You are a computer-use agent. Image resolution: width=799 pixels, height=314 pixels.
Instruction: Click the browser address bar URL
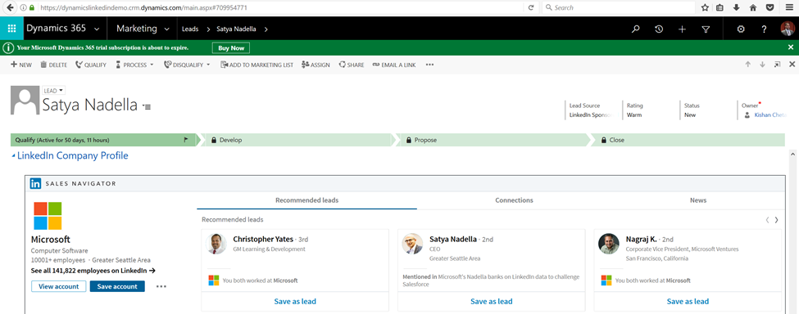(x=143, y=7)
